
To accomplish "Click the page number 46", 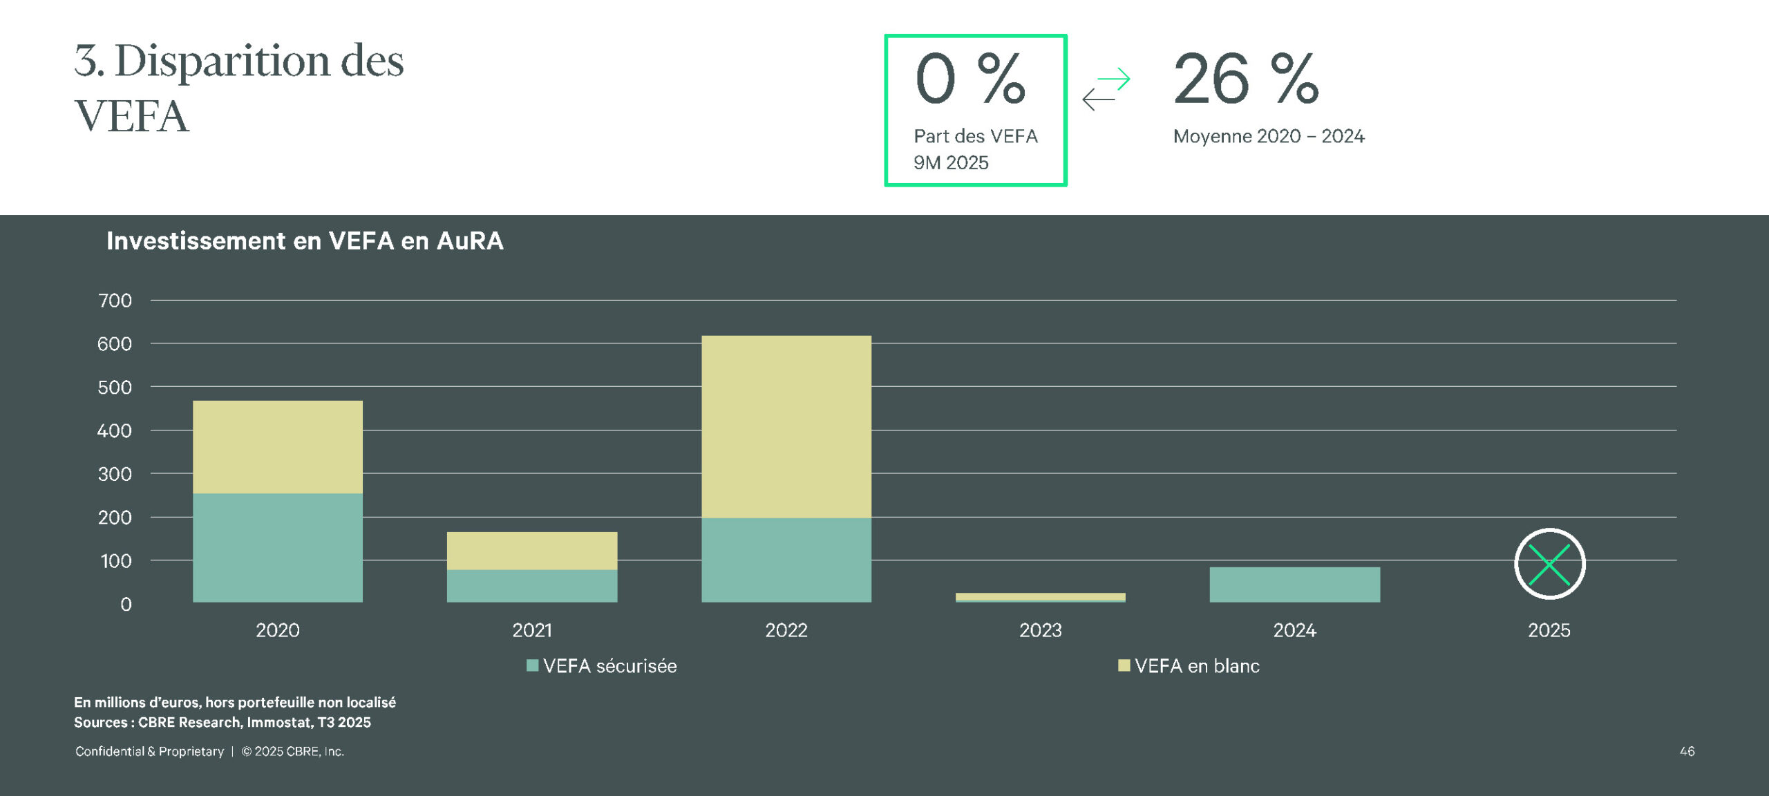I will [1687, 751].
